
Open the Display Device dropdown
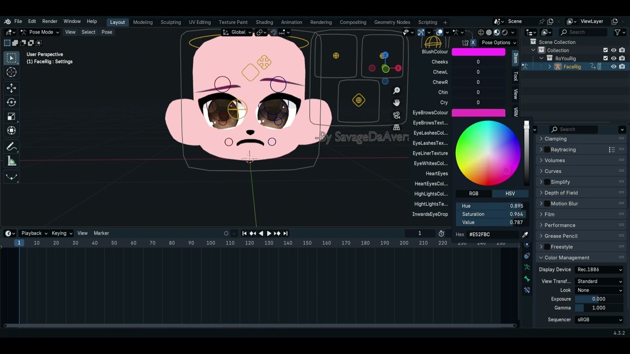(x=598, y=269)
